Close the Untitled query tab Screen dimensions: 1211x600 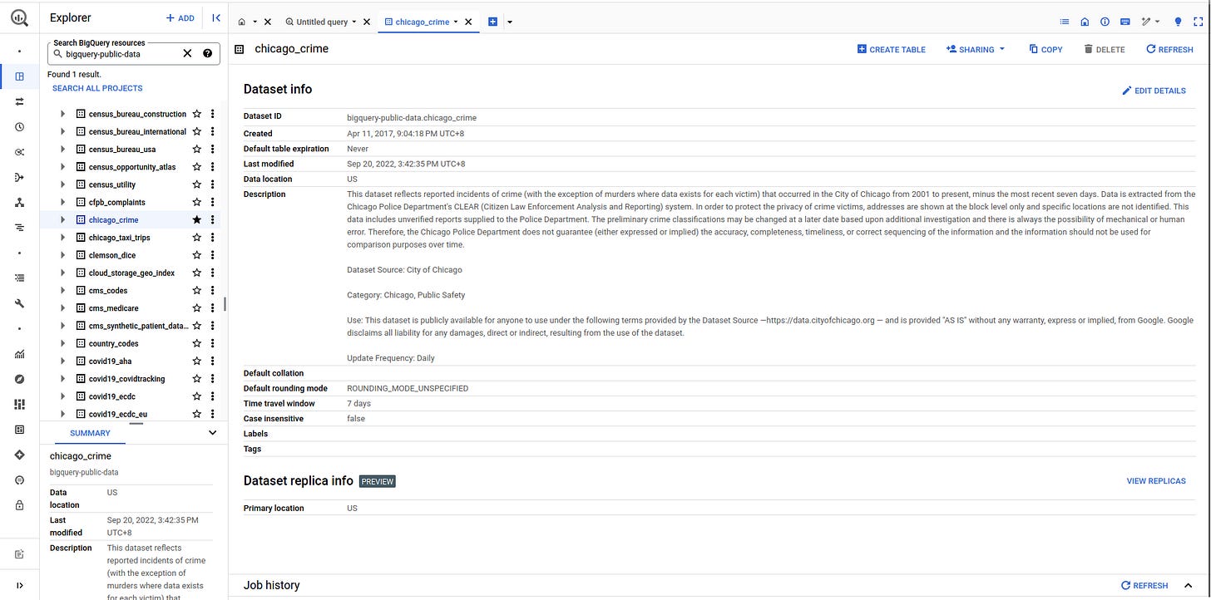(x=367, y=22)
